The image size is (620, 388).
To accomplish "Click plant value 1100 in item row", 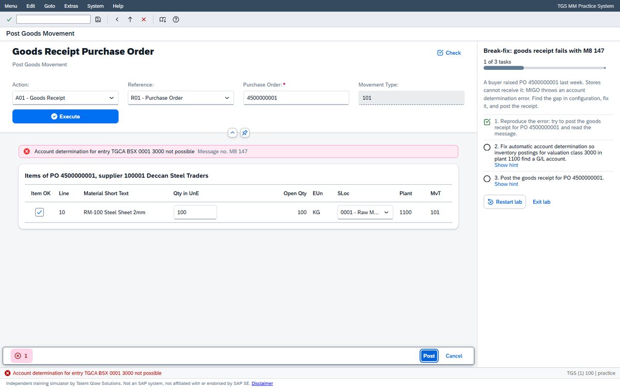I will pos(406,213).
